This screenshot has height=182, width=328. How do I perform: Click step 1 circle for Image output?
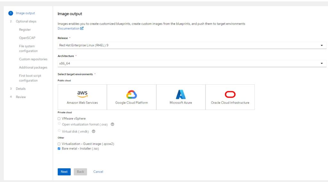click(x=11, y=13)
